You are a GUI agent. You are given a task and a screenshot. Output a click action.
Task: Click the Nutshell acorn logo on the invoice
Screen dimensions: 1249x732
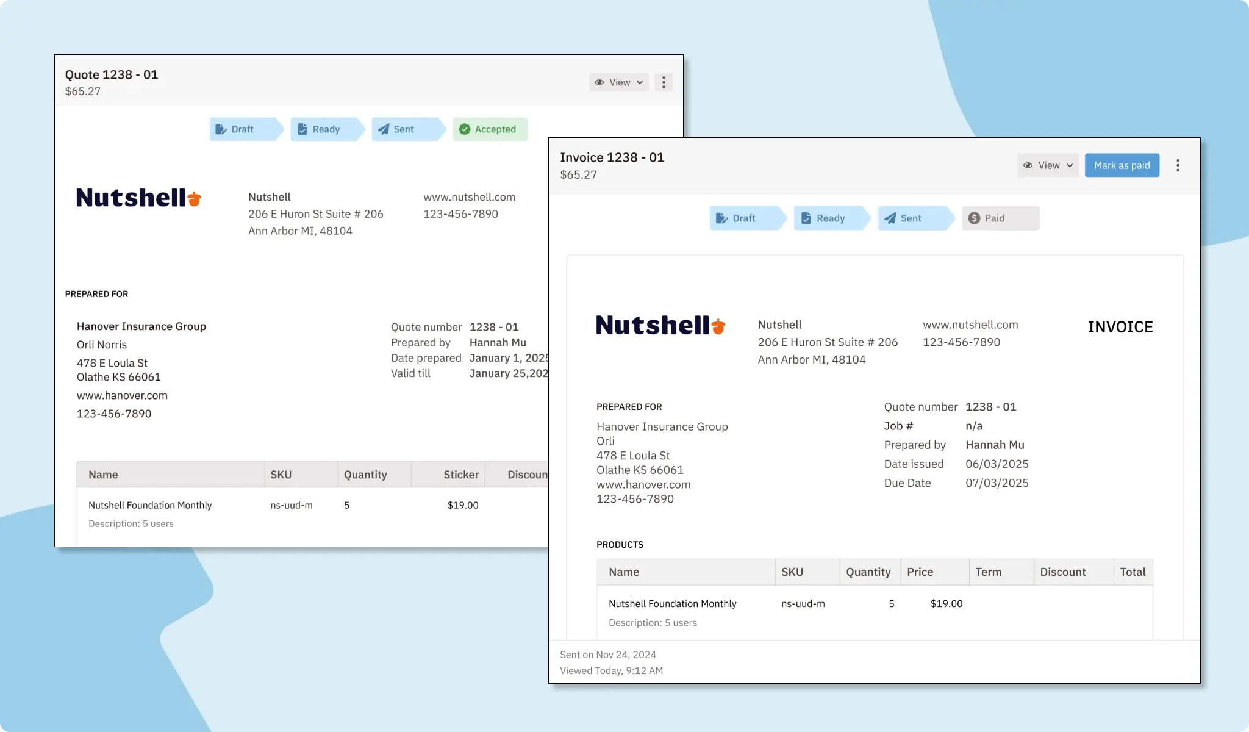click(717, 326)
